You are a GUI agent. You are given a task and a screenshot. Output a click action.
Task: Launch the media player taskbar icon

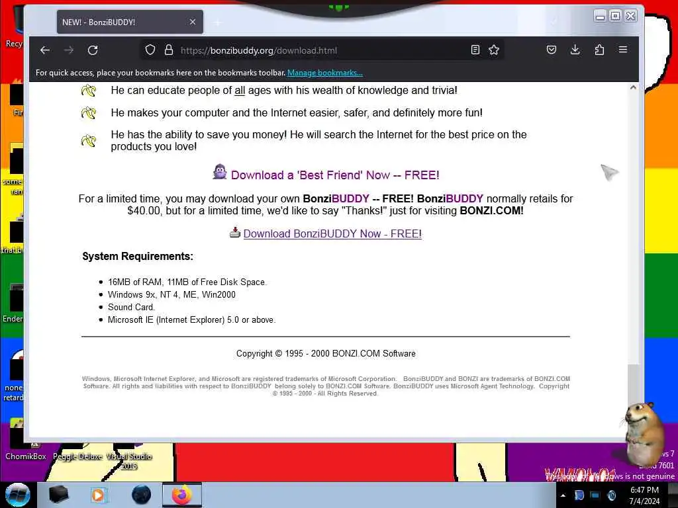pos(99,495)
